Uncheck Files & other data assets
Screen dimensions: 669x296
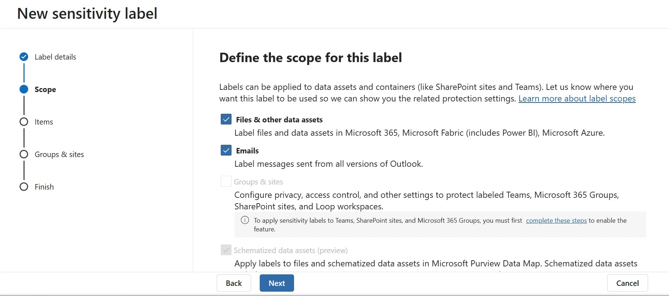click(226, 119)
